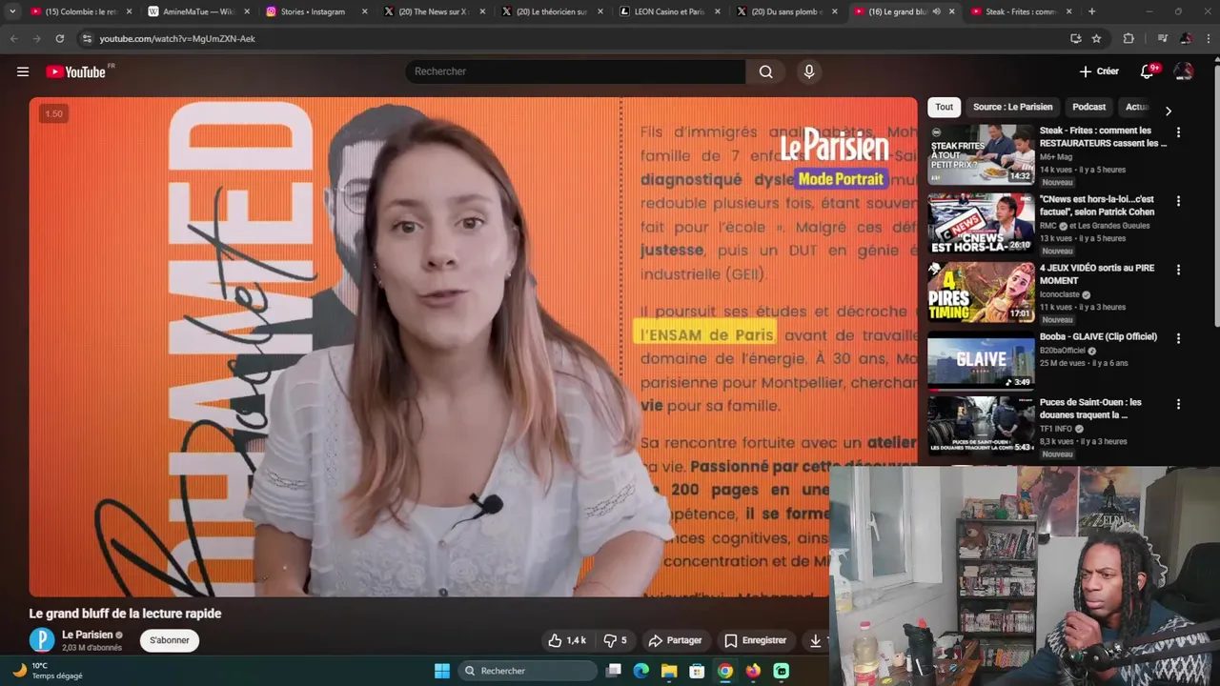Select the Tout filter chip
The height and width of the screenshot is (686, 1220).
pos(944,107)
